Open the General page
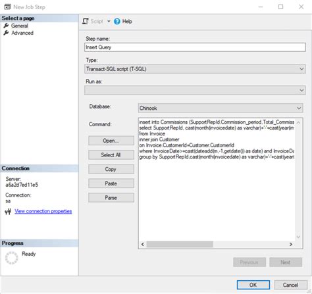Image resolution: width=312 pixels, height=294 pixels. click(20, 26)
